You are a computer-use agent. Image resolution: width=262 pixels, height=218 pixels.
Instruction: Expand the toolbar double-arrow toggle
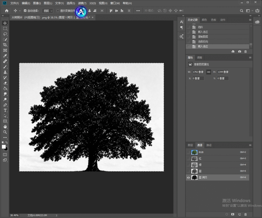[3, 16]
